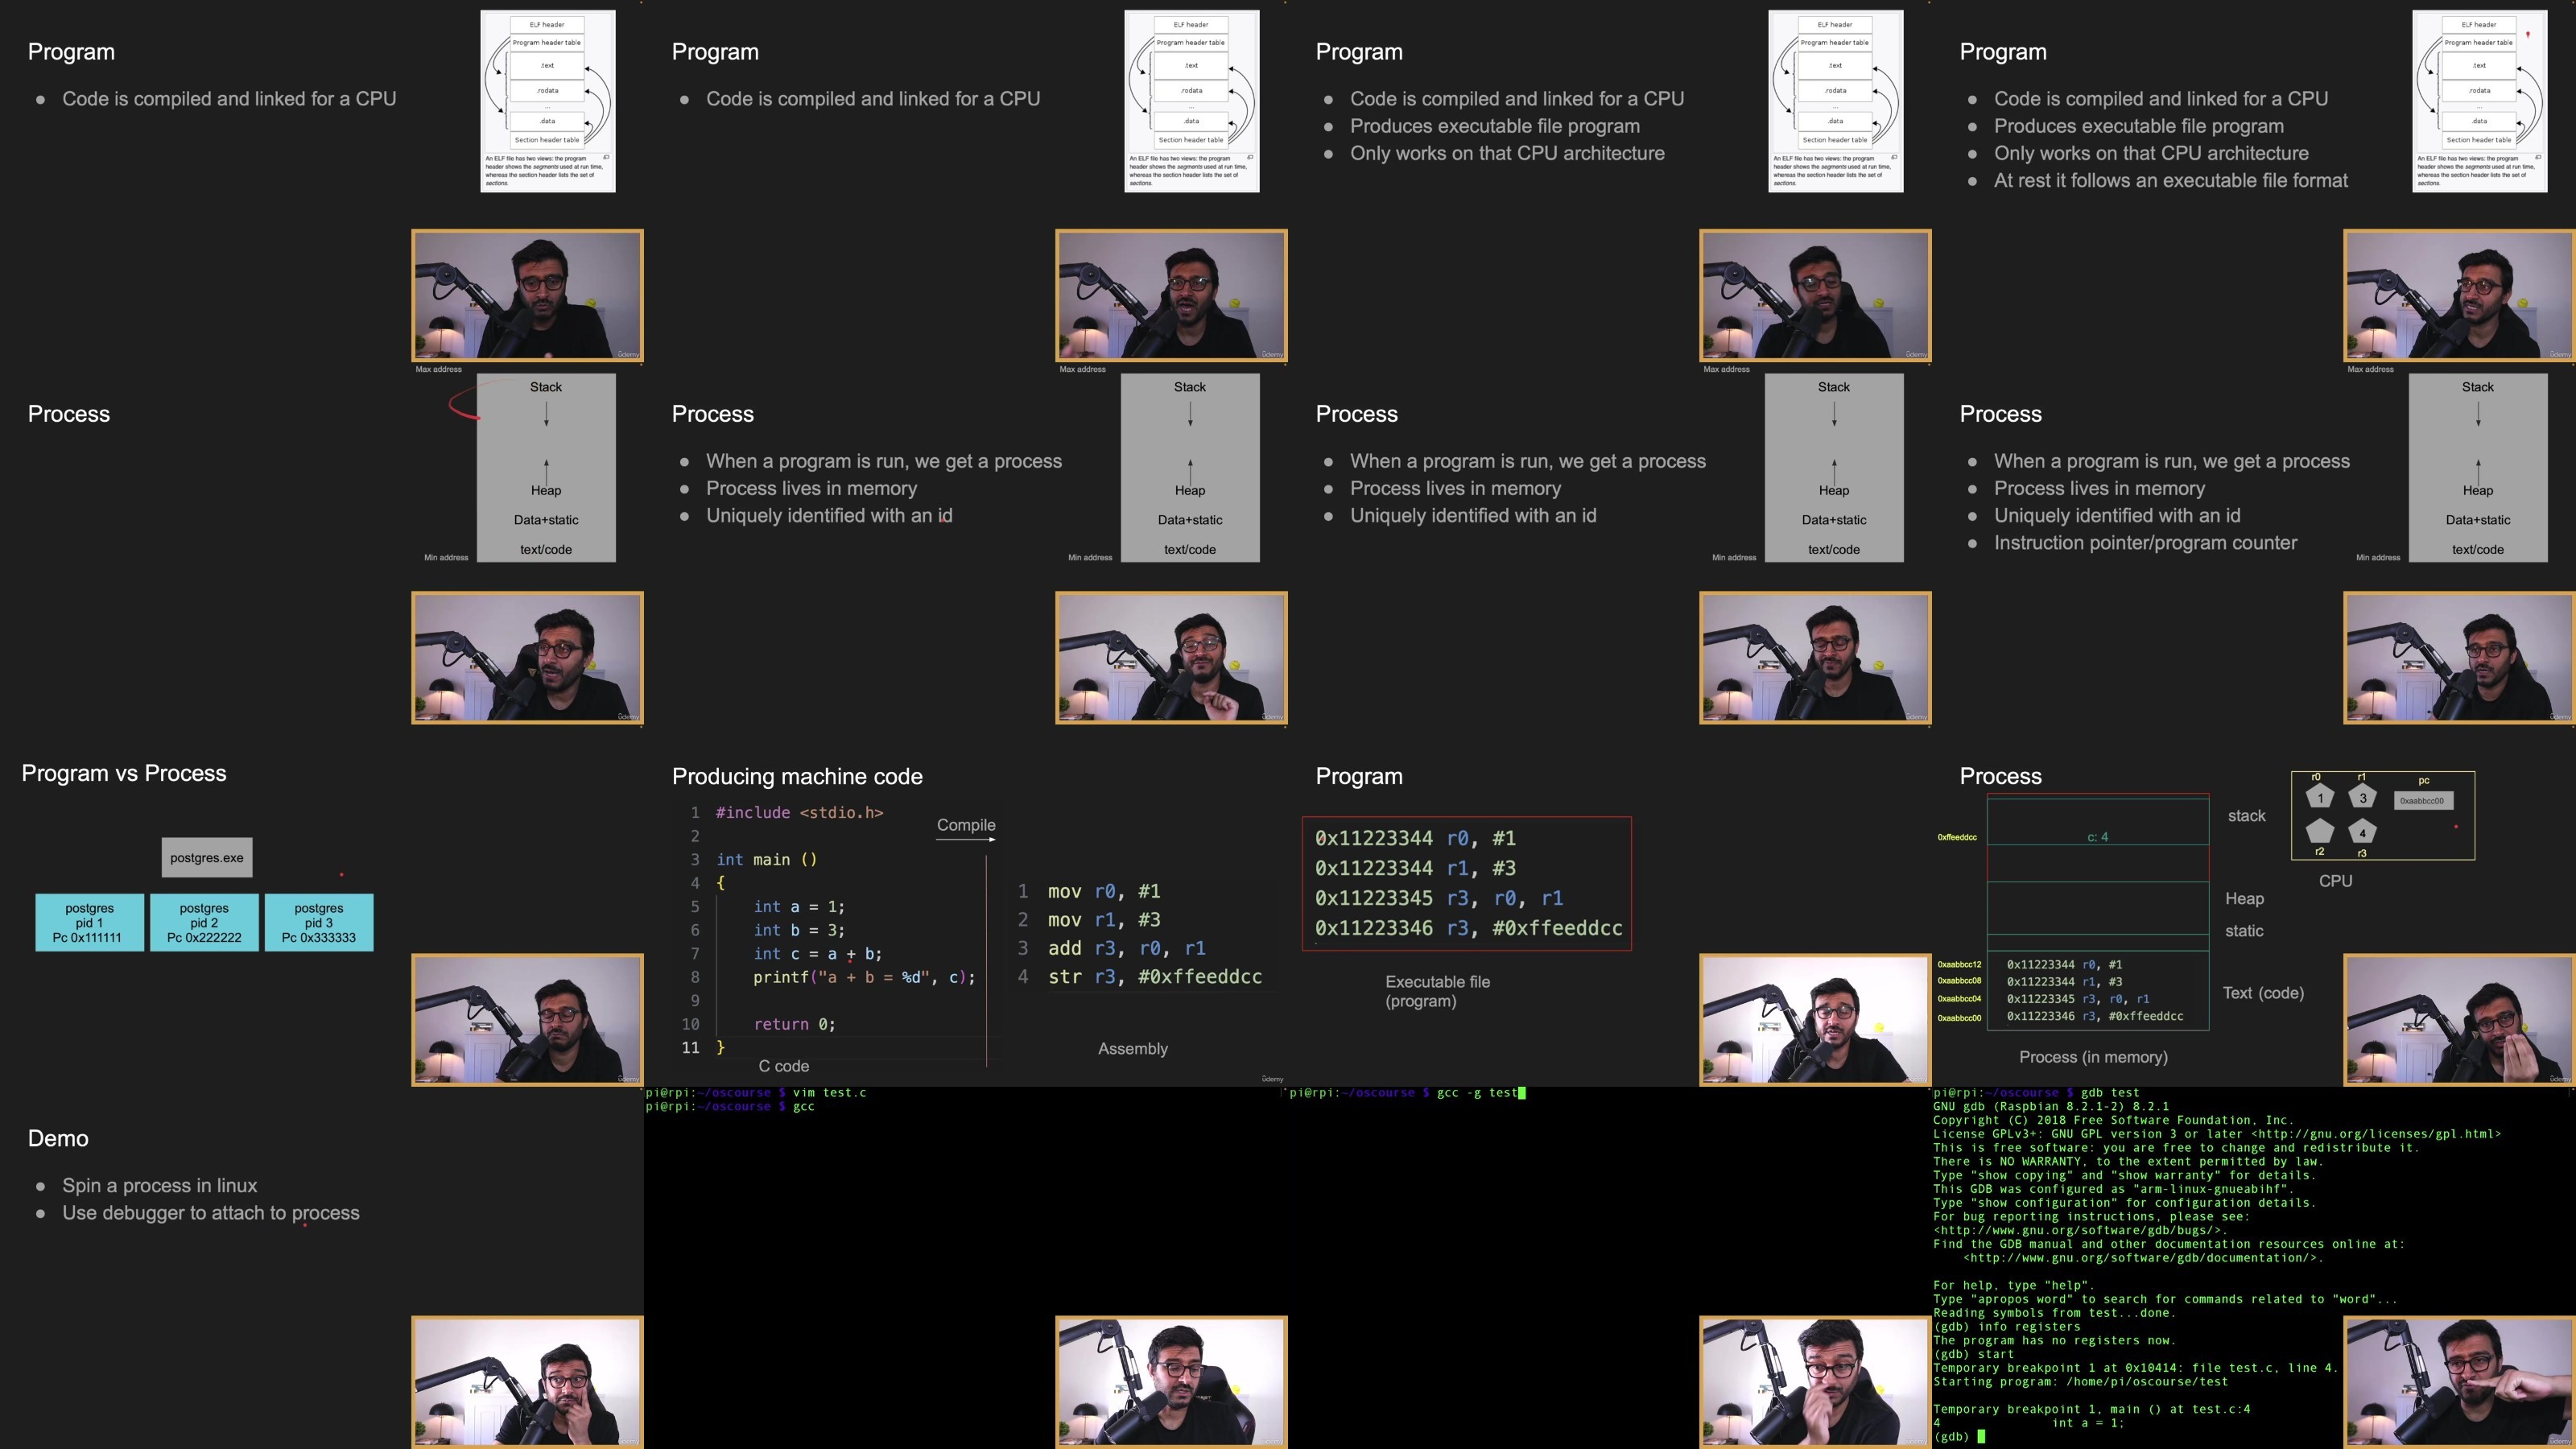This screenshot has width=2576, height=1449.
Task: Click the 'Process (in memory)' caption
Action: 2093,1057
